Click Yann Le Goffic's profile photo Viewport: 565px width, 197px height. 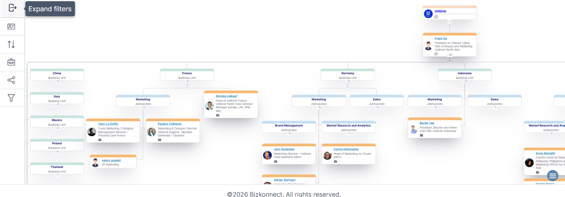point(92,132)
